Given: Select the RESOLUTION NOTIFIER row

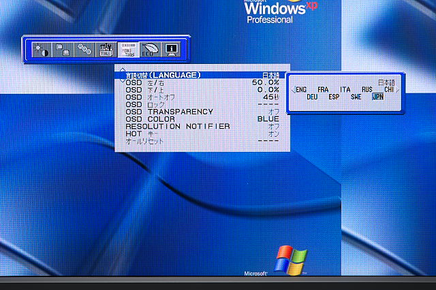Looking at the screenshot, I should pos(202,127).
